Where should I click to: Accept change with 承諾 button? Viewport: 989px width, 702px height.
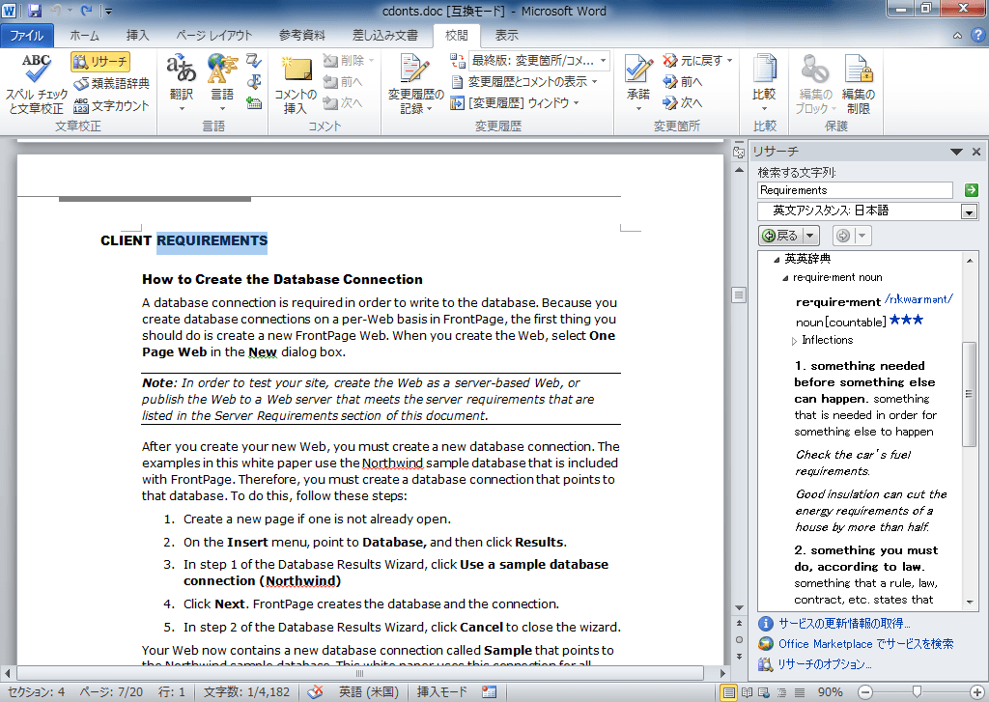pos(638,85)
